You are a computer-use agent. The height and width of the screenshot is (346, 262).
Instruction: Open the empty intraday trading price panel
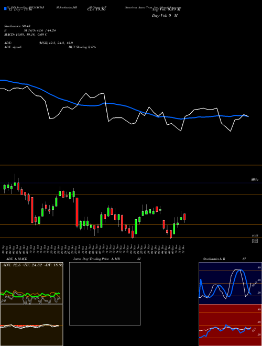click(x=105, y=294)
